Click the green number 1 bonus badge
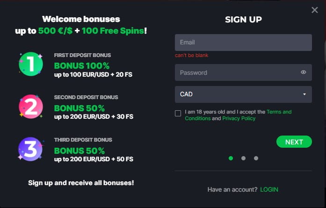 (x=31, y=65)
